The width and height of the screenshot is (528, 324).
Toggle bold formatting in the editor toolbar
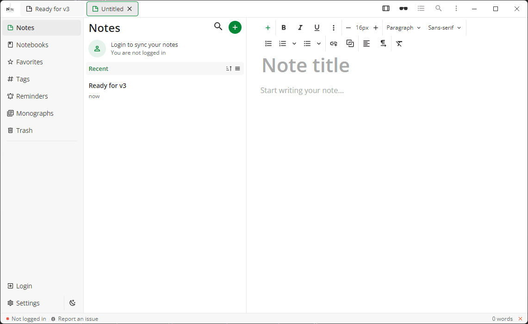(284, 27)
